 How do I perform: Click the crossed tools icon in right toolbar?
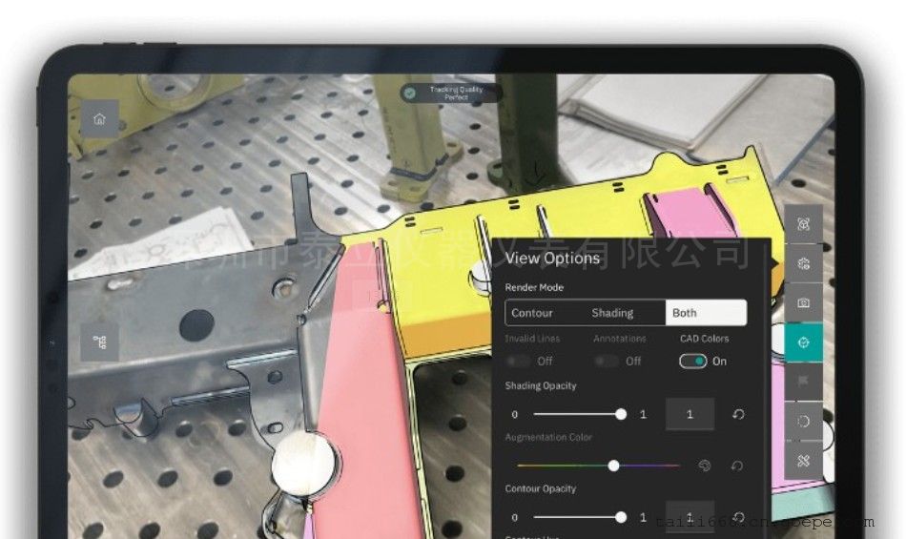(x=803, y=461)
